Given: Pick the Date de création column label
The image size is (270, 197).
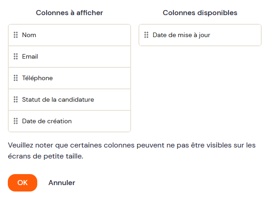Looking at the screenshot, I should click(x=47, y=121).
